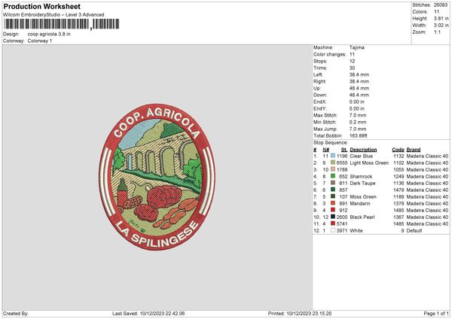Screen dimensions: 452x319
Task: Select the Mandarin orange color swatch
Action: click(333, 203)
